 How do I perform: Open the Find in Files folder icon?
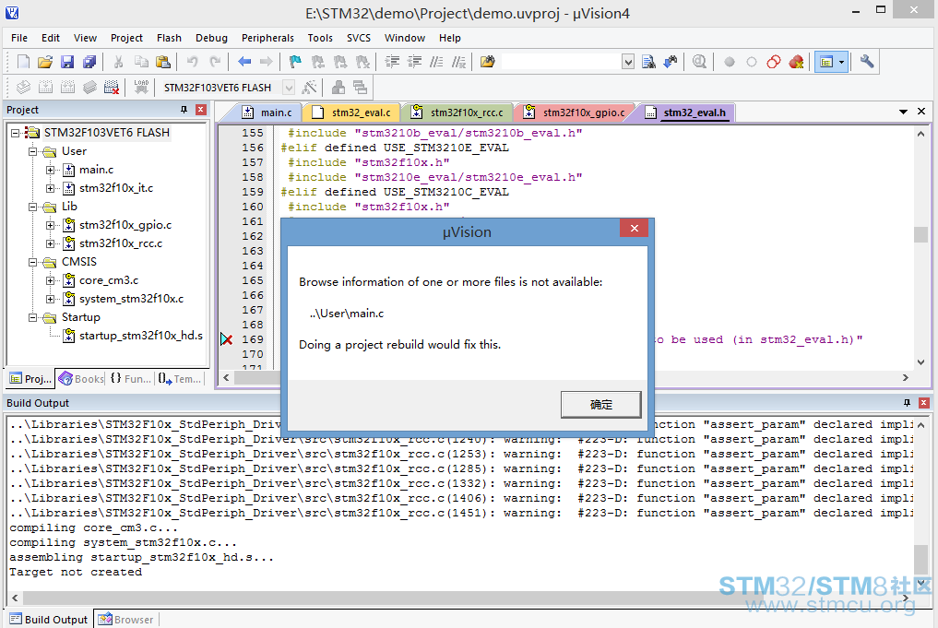[x=488, y=62]
